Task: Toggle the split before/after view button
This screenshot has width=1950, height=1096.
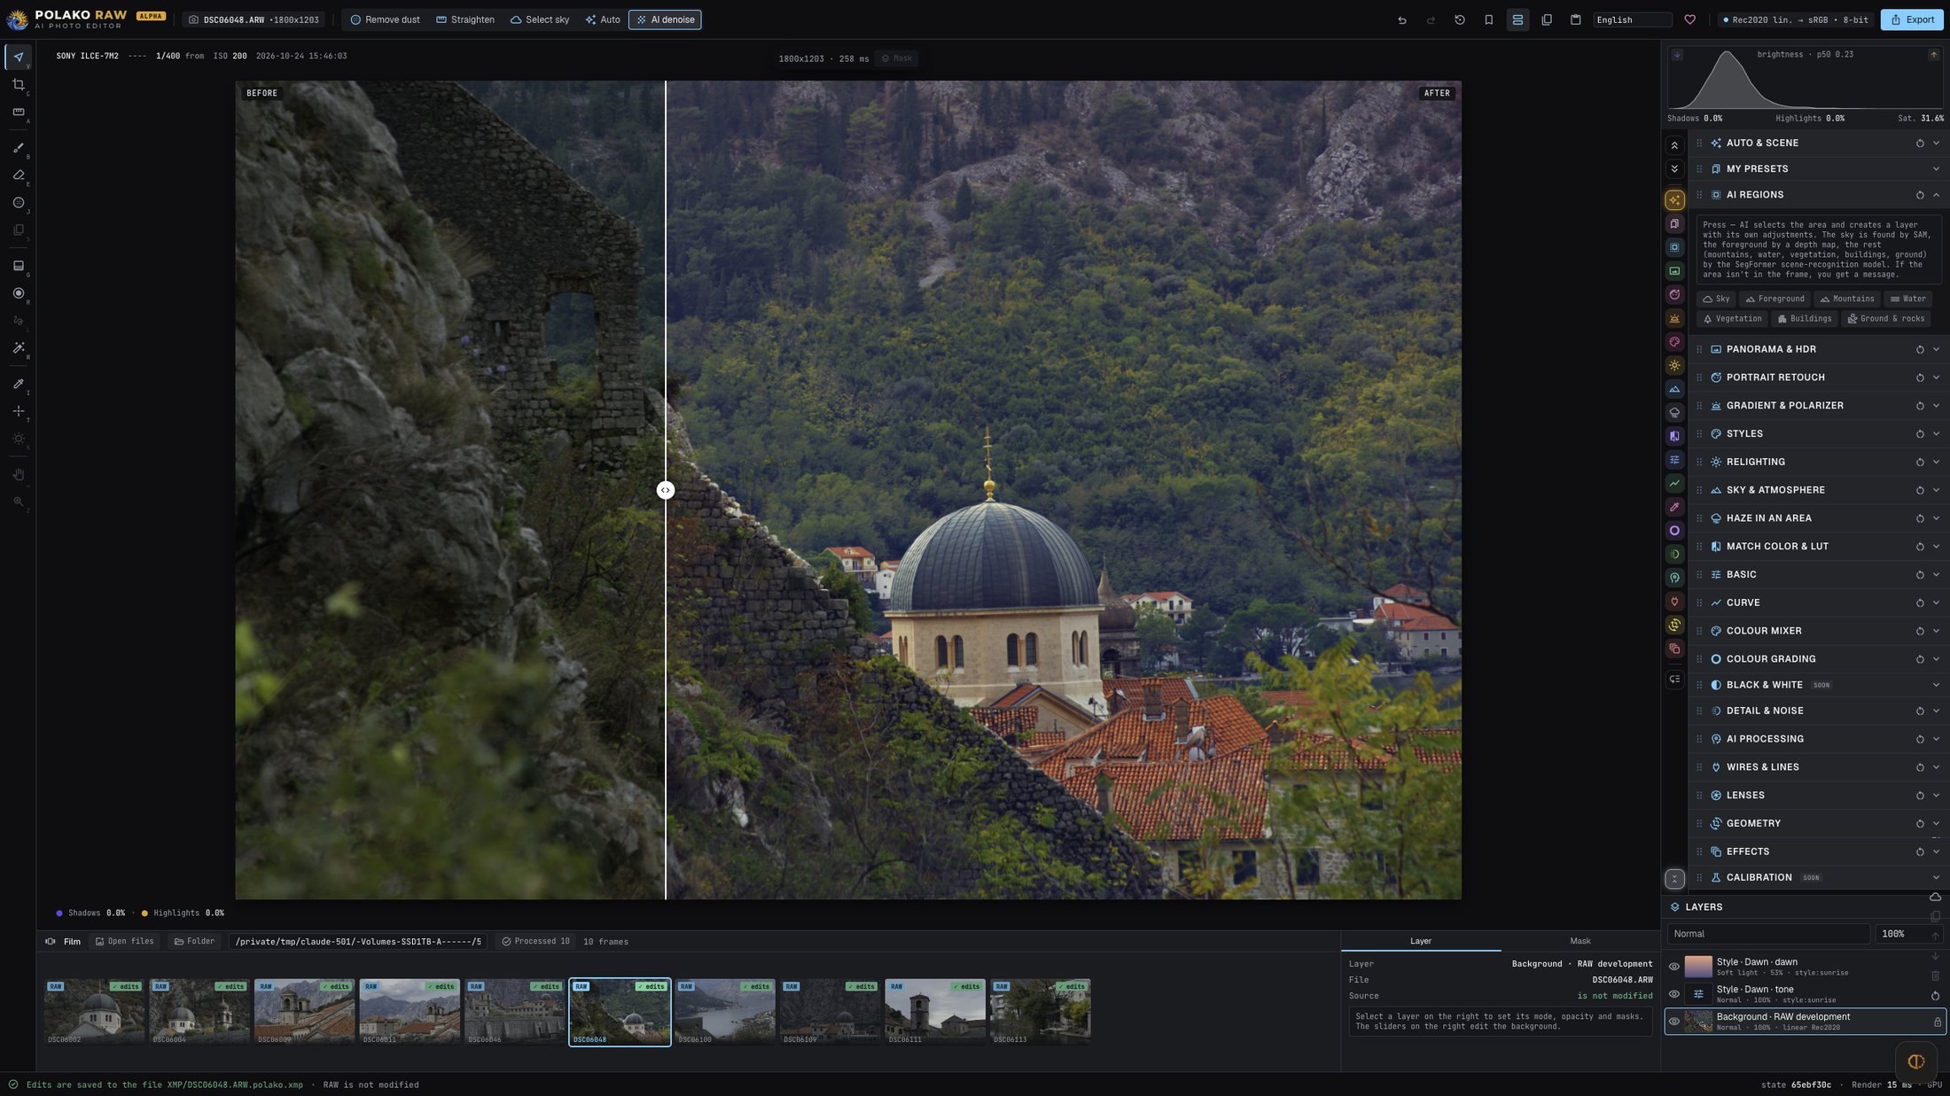Action: (x=1517, y=19)
